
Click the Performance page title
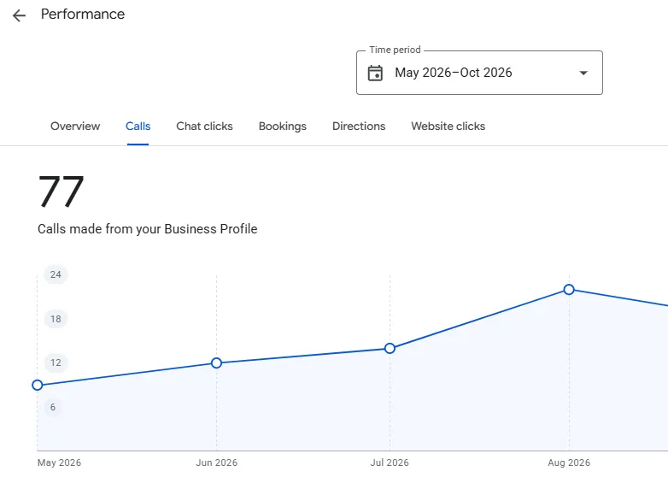pos(83,14)
